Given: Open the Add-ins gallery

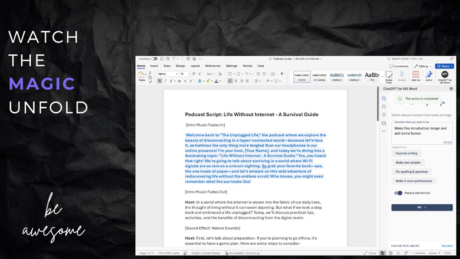Looking at the screenshot, I should (x=416, y=77).
